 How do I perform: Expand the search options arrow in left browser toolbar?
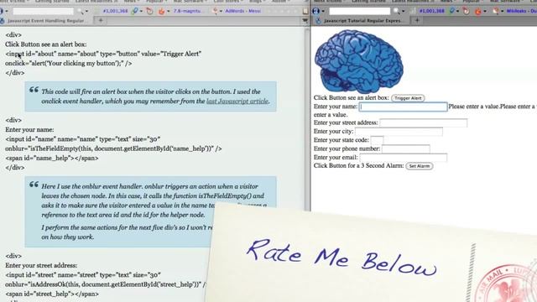tap(86, 11)
